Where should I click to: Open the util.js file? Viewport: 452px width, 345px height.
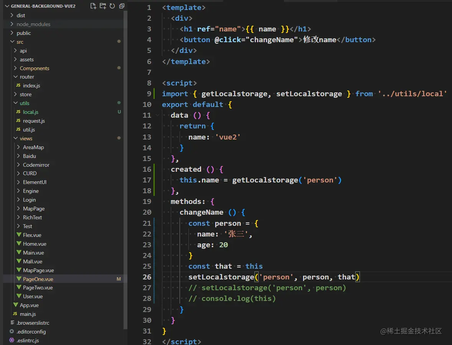pyautogui.click(x=29, y=130)
